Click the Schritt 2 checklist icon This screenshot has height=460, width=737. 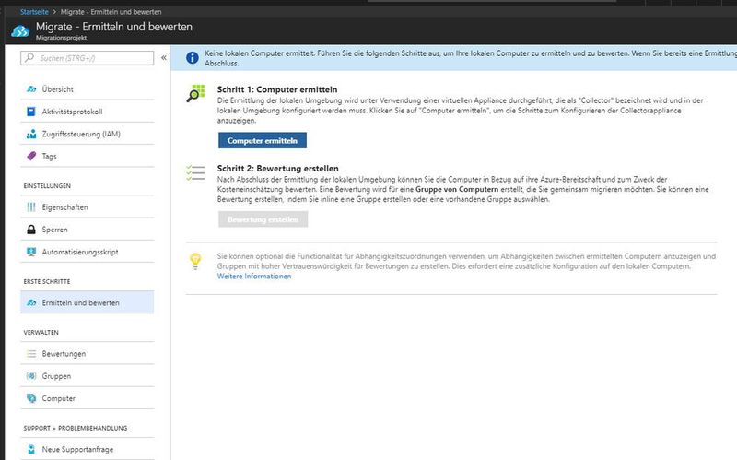click(195, 172)
